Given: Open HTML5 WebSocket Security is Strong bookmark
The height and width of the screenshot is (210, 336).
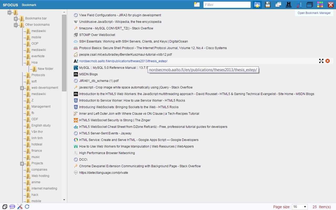Looking at the screenshot, I should pyautogui.click(x=115, y=120).
